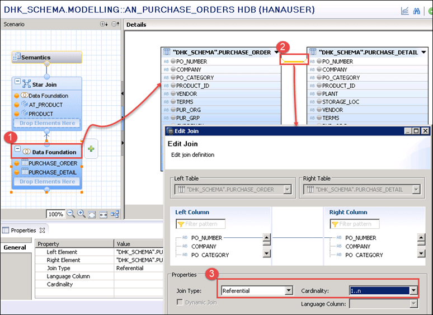Open the PURCHASE_ORDER table header dropdown arrow
Viewport: 433px width, 315px height.
tap(277, 52)
